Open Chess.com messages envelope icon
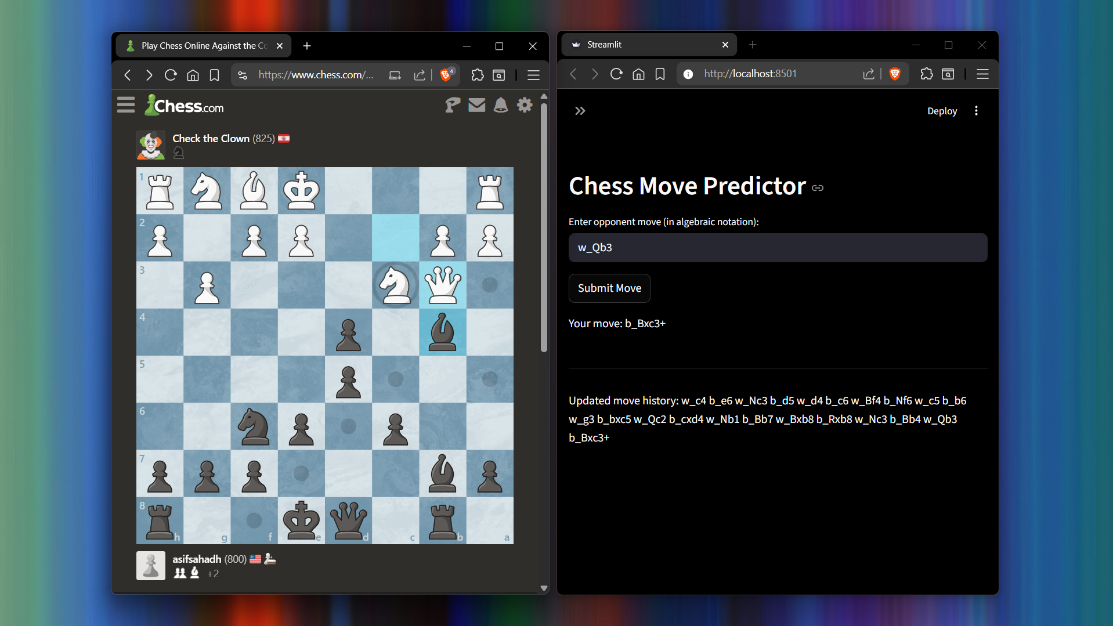This screenshot has height=626, width=1113. pyautogui.click(x=476, y=105)
